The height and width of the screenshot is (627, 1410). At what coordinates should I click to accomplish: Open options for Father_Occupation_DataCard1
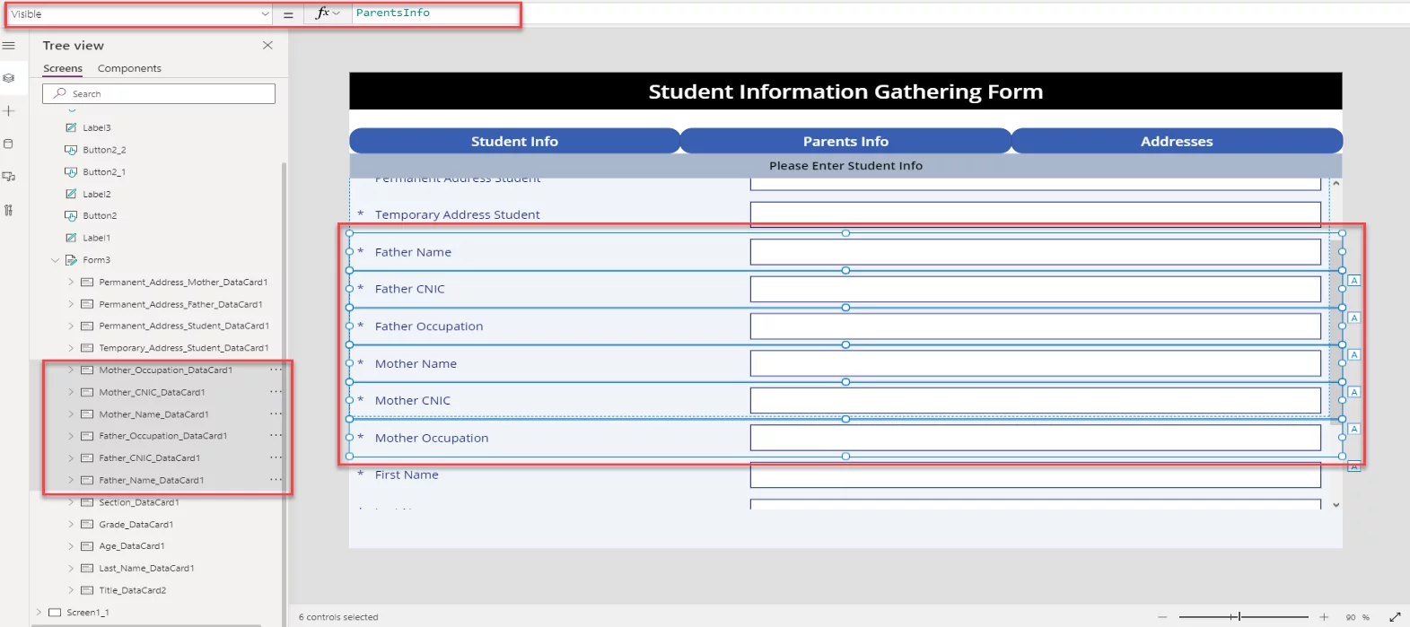coord(276,436)
